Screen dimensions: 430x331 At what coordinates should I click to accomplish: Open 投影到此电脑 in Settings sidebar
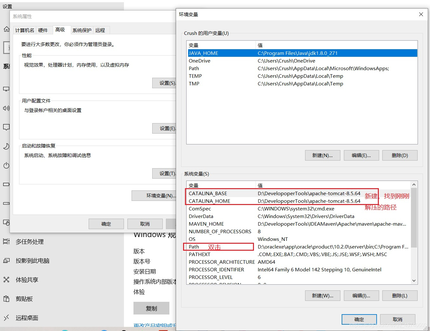point(33,261)
